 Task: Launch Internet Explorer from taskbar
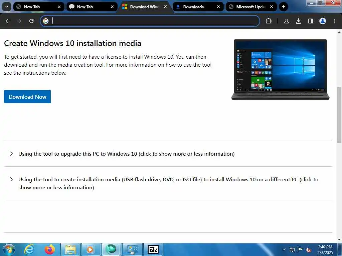[x=29, y=249]
